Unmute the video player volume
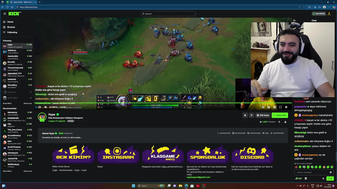Viewport: 337px width, 189px height. 46,107
